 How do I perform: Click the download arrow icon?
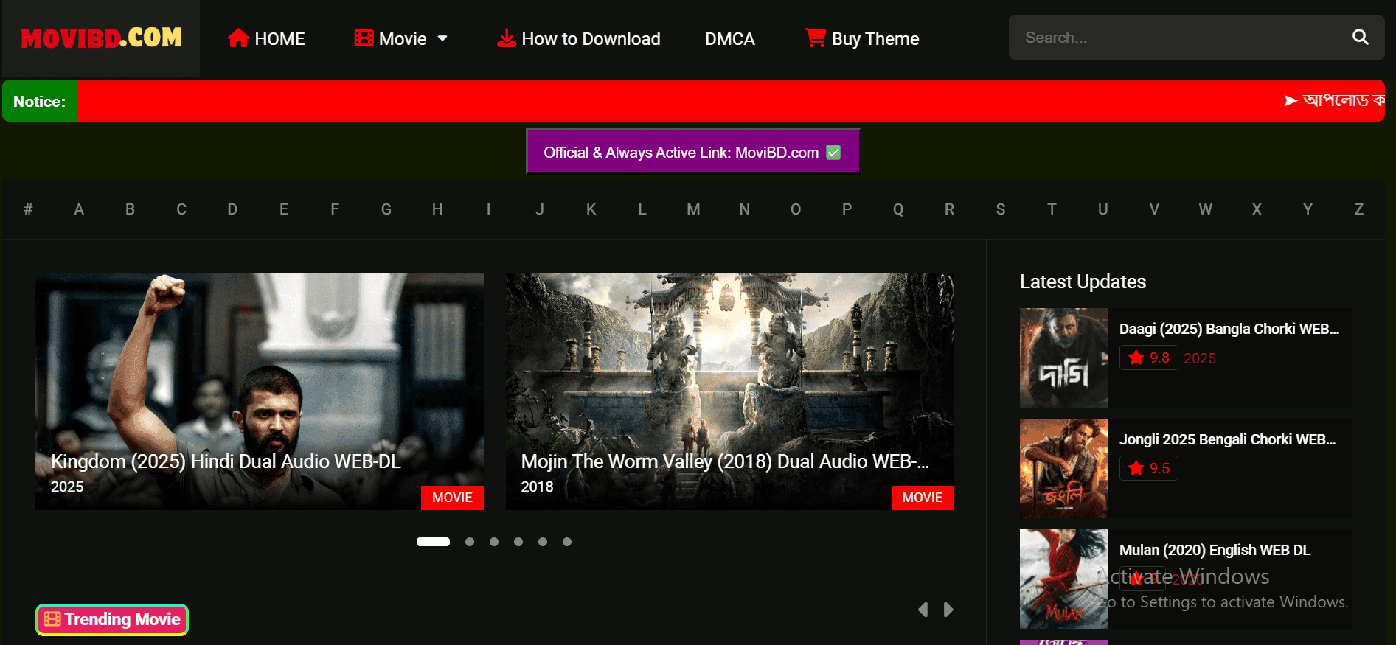pos(506,38)
